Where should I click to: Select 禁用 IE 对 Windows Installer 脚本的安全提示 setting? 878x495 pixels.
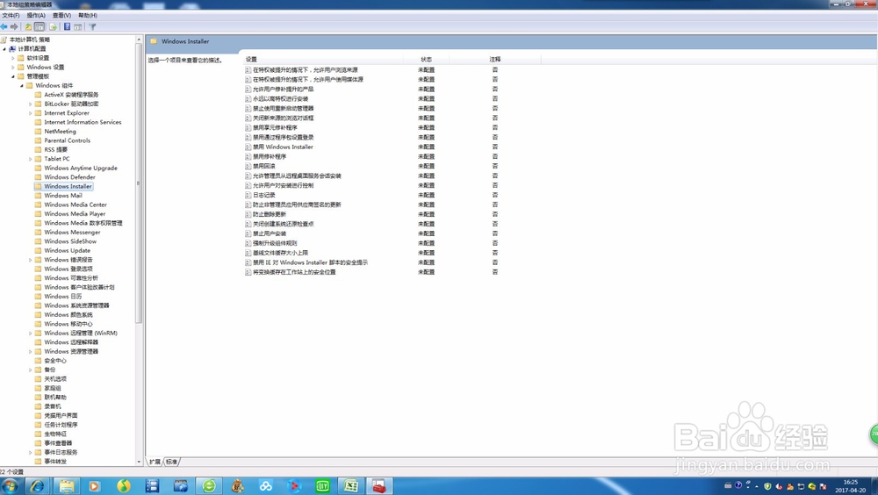(310, 262)
